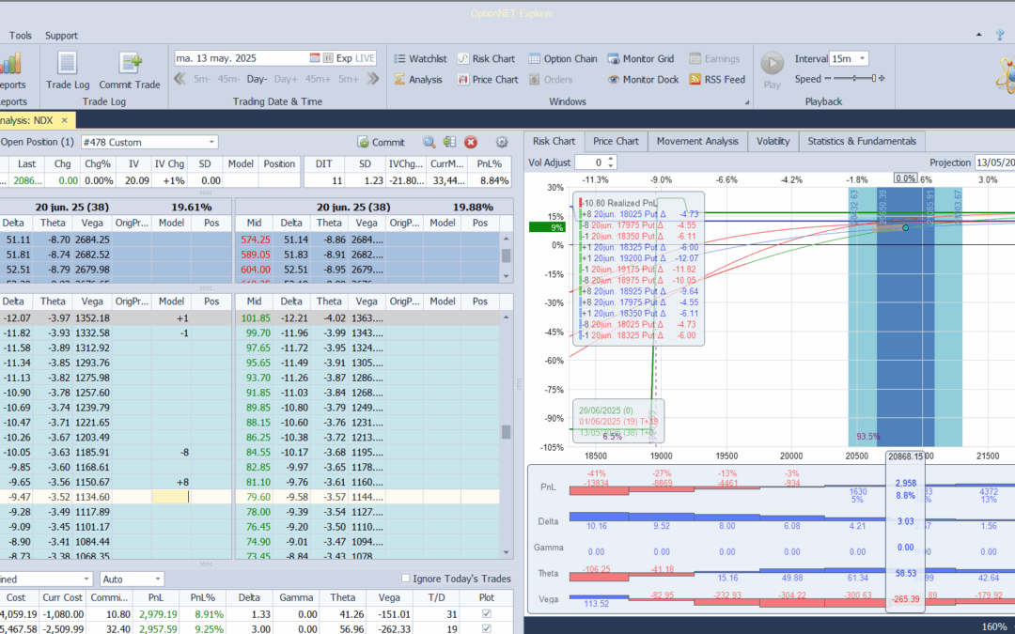This screenshot has width=1015, height=634.
Task: Close the Analysis: NDX tab
Action: [65, 120]
